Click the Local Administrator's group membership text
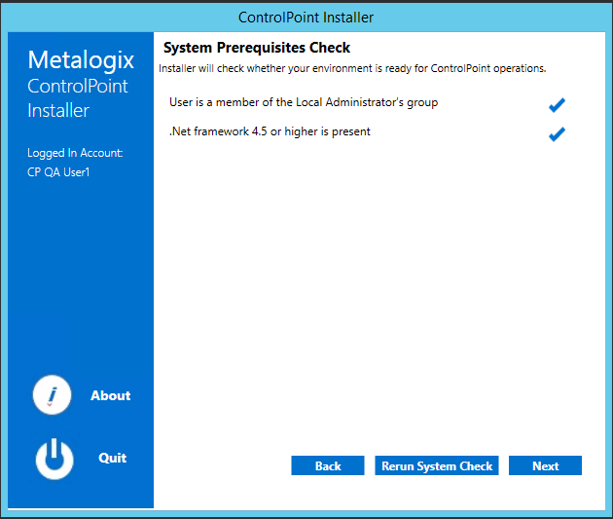The height and width of the screenshot is (519, 613). click(304, 102)
